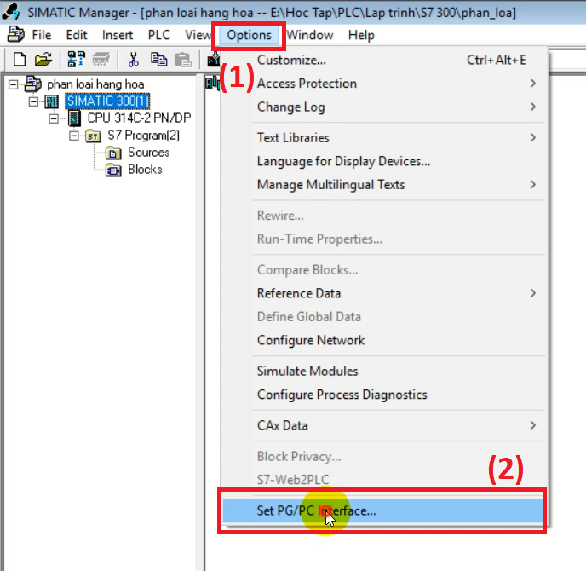586x571 pixels.
Task: Collapse the S7 Program(2) tree node
Action: 73,136
